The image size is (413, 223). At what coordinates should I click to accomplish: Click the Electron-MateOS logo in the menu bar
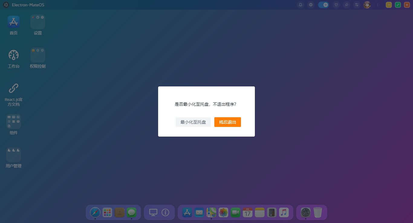6,5
